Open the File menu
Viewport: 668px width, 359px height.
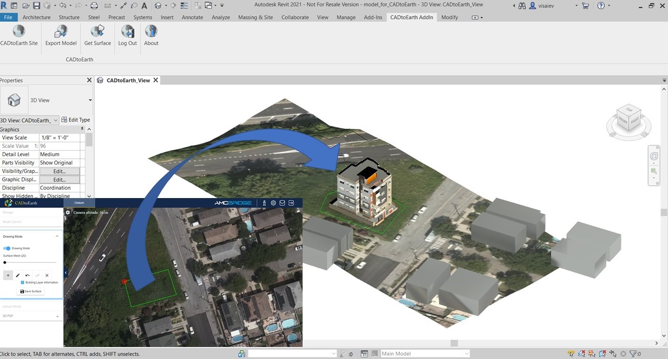pyautogui.click(x=8, y=17)
